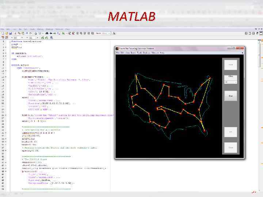Open the Cities popup menu in the figure
263x197 pixels.
[x=230, y=82]
